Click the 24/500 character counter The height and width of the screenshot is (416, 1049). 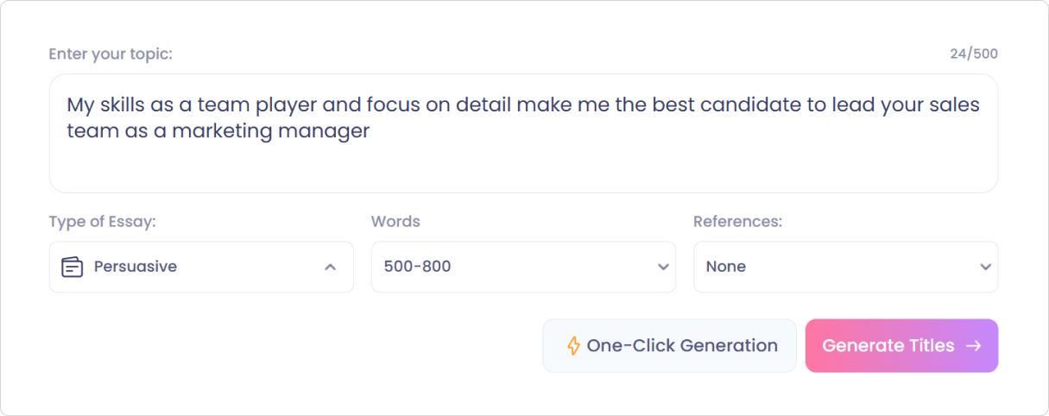(973, 54)
